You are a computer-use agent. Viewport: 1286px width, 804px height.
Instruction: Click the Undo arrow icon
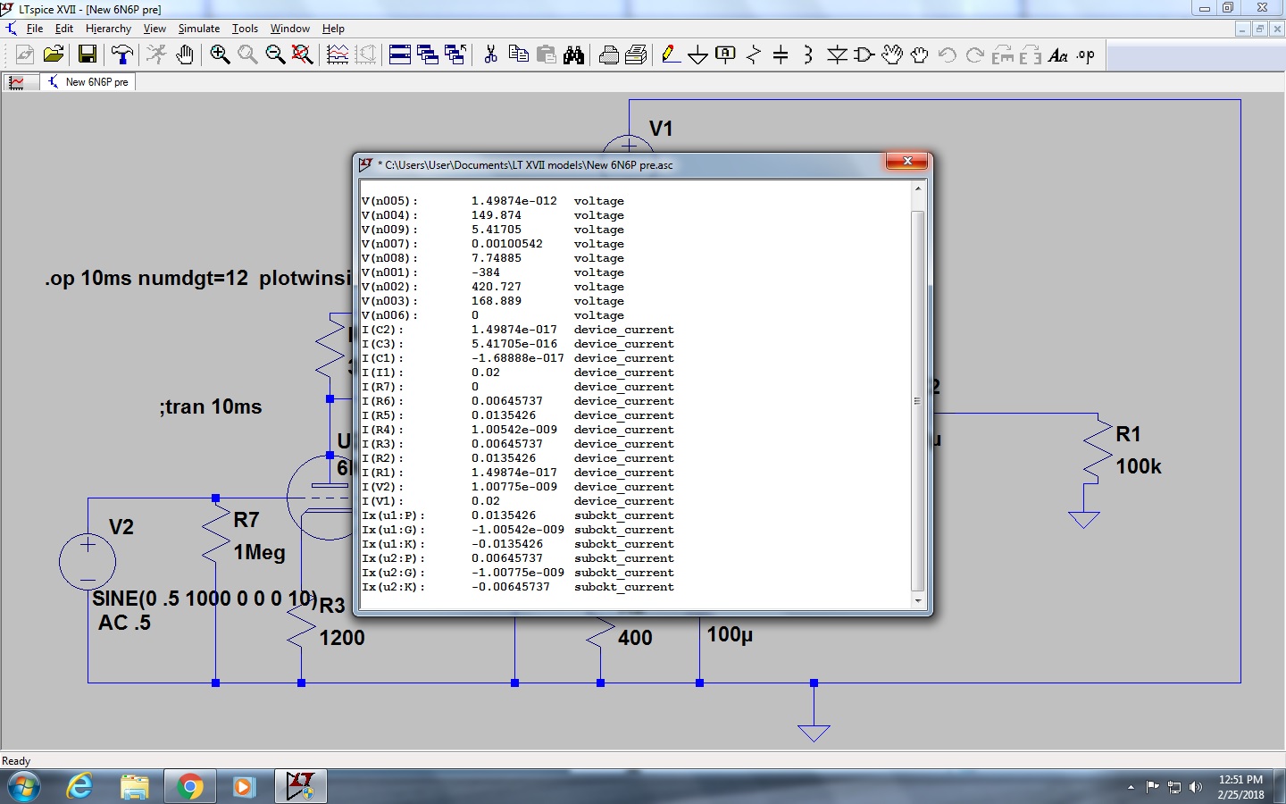point(948,55)
